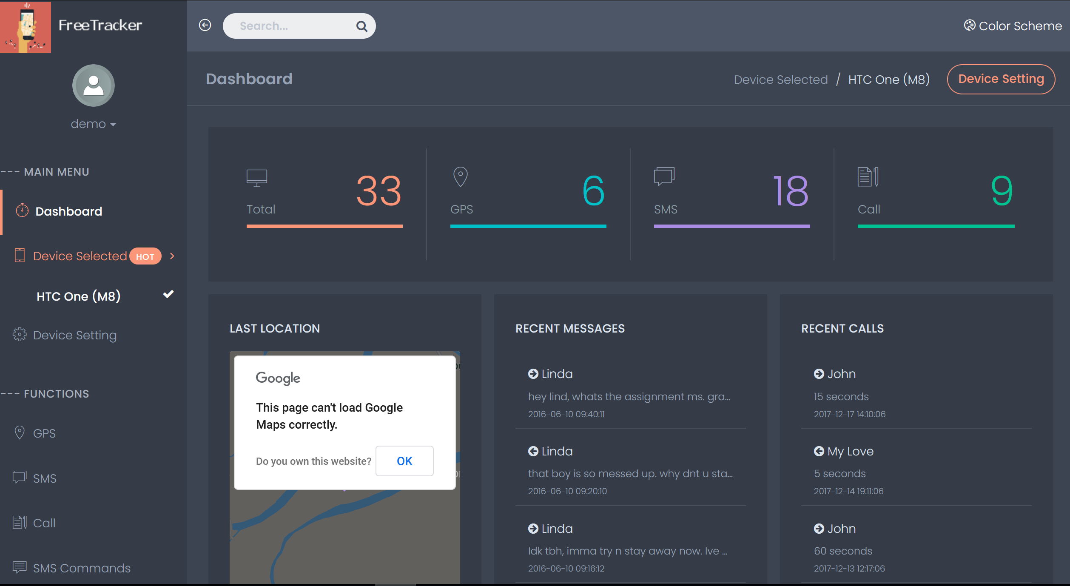Click OK on Google Maps error dialog
1070x586 pixels.
coord(404,461)
